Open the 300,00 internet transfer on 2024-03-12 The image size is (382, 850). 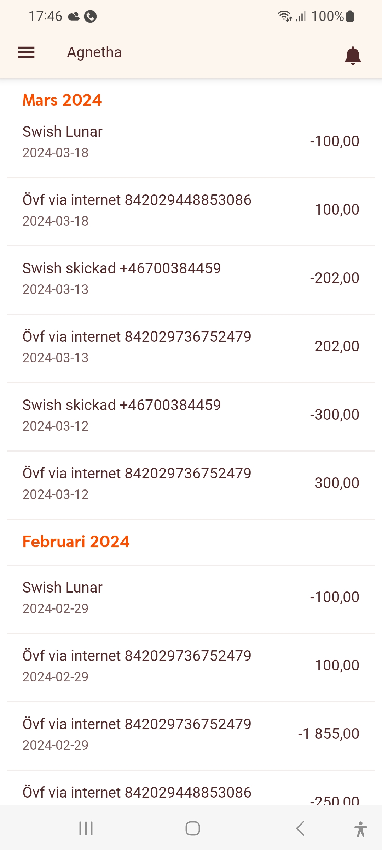click(191, 483)
